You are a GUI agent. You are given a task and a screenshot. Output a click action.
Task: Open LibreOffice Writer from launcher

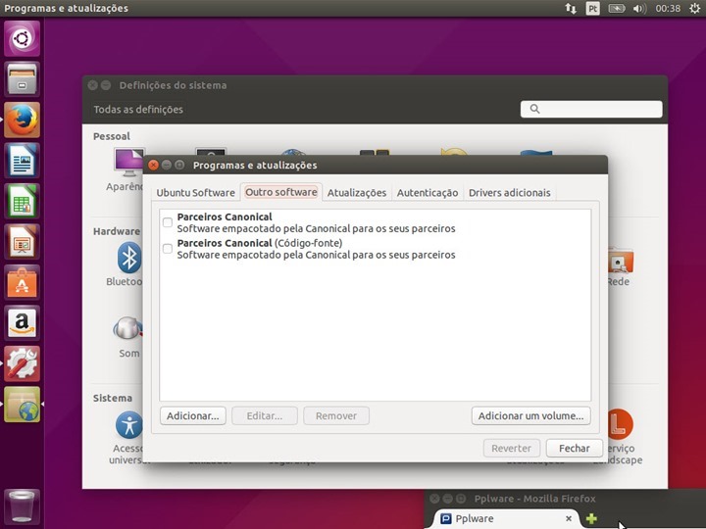point(22,160)
